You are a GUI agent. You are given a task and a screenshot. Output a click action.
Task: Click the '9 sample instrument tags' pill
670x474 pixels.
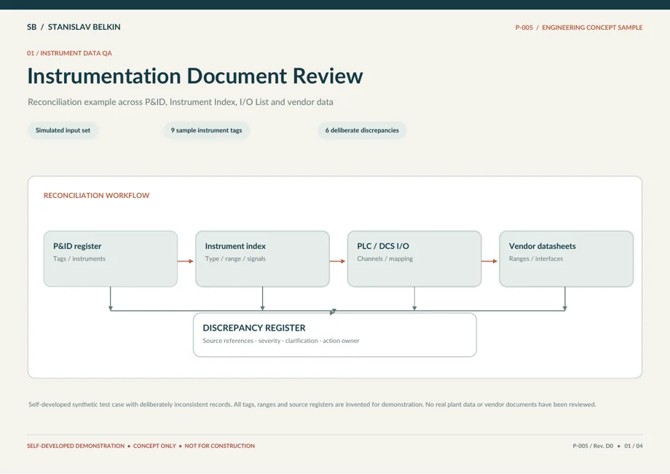(206, 130)
